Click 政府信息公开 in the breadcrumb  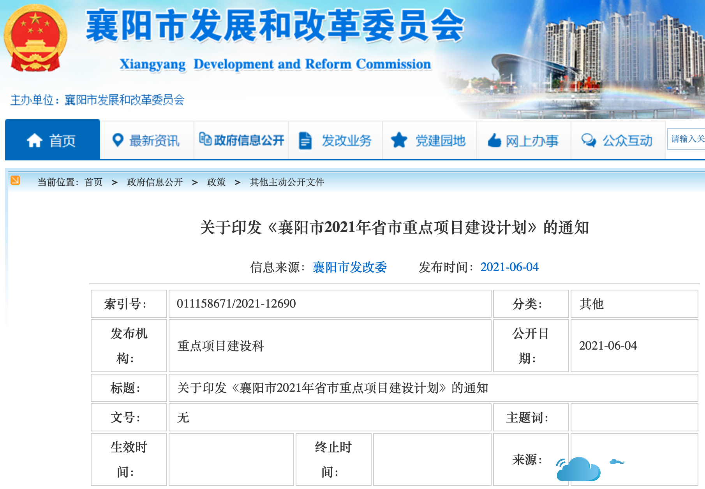click(155, 182)
